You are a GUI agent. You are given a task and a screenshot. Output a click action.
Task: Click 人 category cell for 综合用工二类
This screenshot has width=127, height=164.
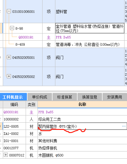tap(32, 119)
